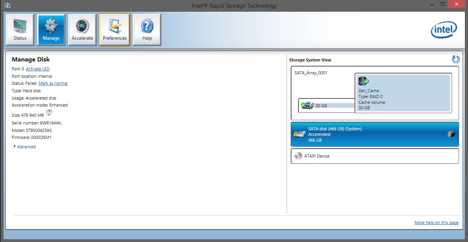Screen dimensions: 468x242
Task: Click the Storage System View heading
Action: (310, 60)
